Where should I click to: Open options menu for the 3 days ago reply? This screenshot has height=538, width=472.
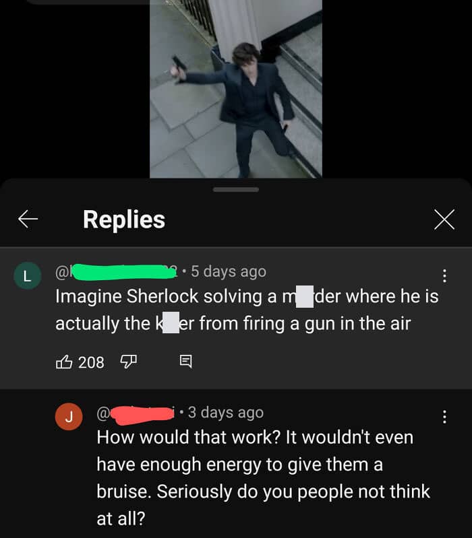point(444,417)
